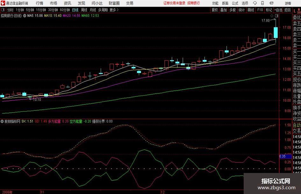Open the 资讯 menu

tap(68, 3)
